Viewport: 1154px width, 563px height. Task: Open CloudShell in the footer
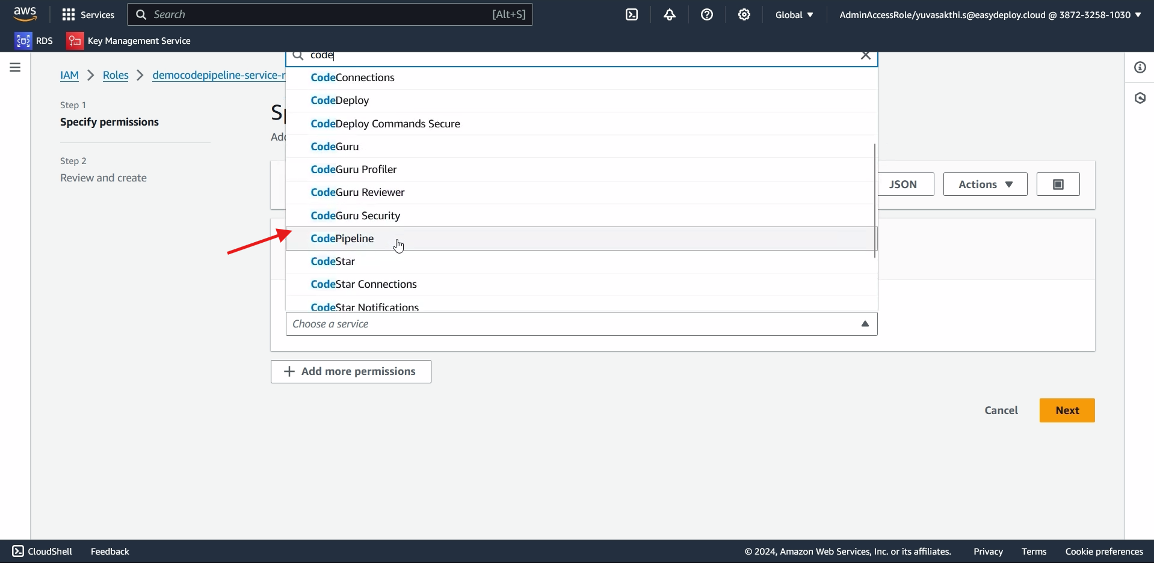pyautogui.click(x=42, y=551)
